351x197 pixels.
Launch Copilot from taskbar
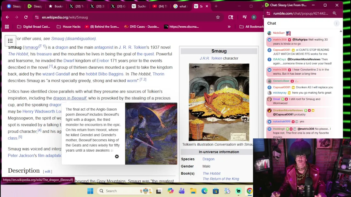coord(171,191)
